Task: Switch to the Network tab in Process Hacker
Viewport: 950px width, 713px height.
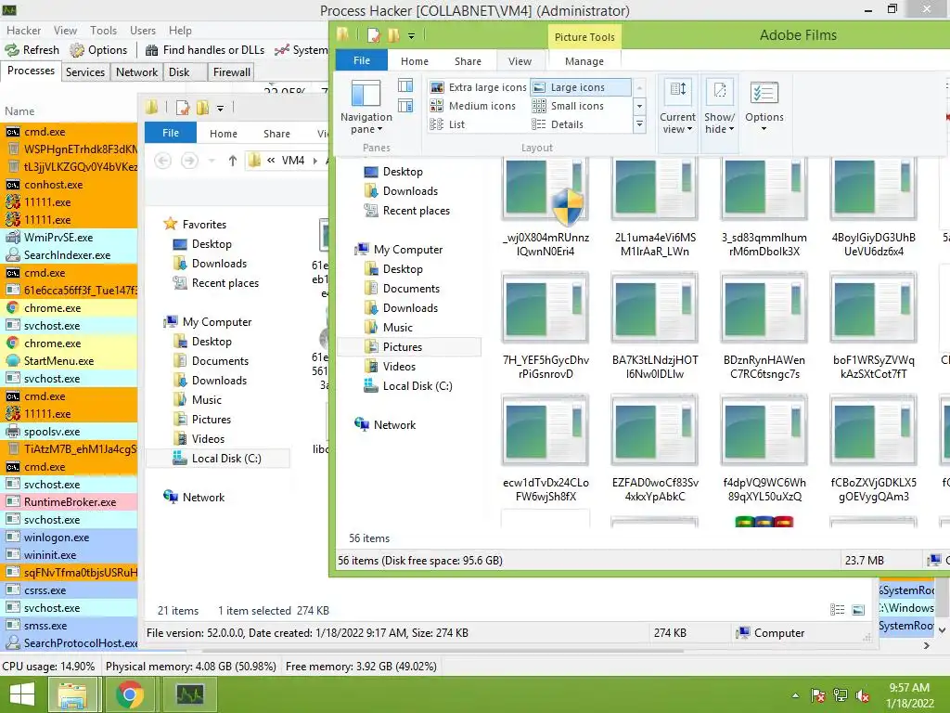Action: (137, 72)
